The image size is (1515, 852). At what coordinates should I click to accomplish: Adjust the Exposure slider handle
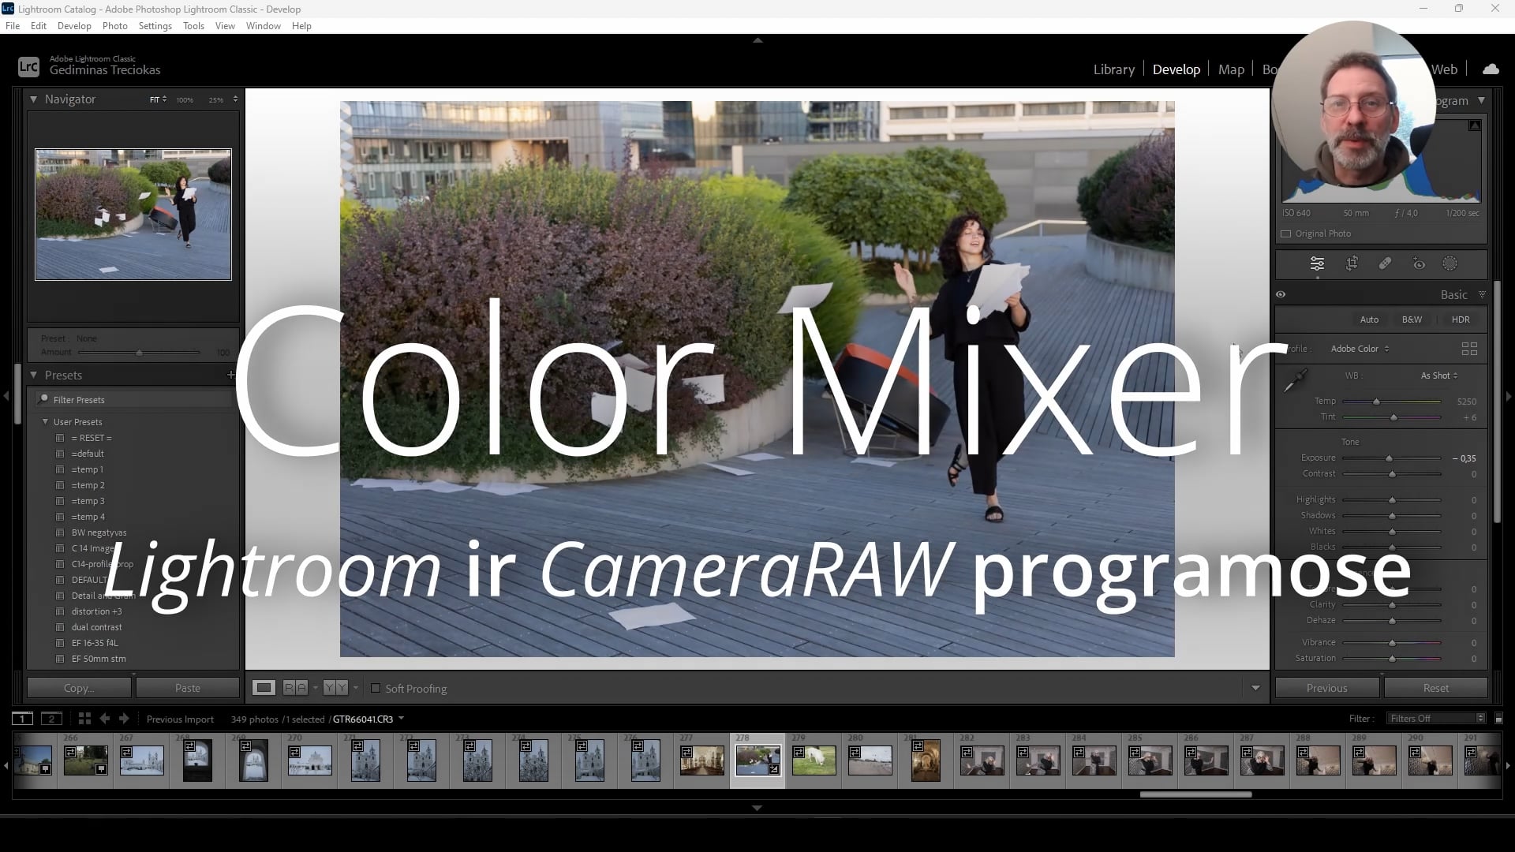pos(1389,458)
